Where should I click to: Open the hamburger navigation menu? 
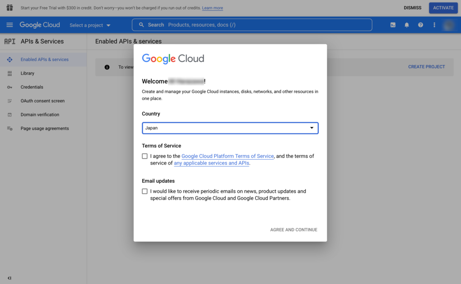tap(9, 25)
